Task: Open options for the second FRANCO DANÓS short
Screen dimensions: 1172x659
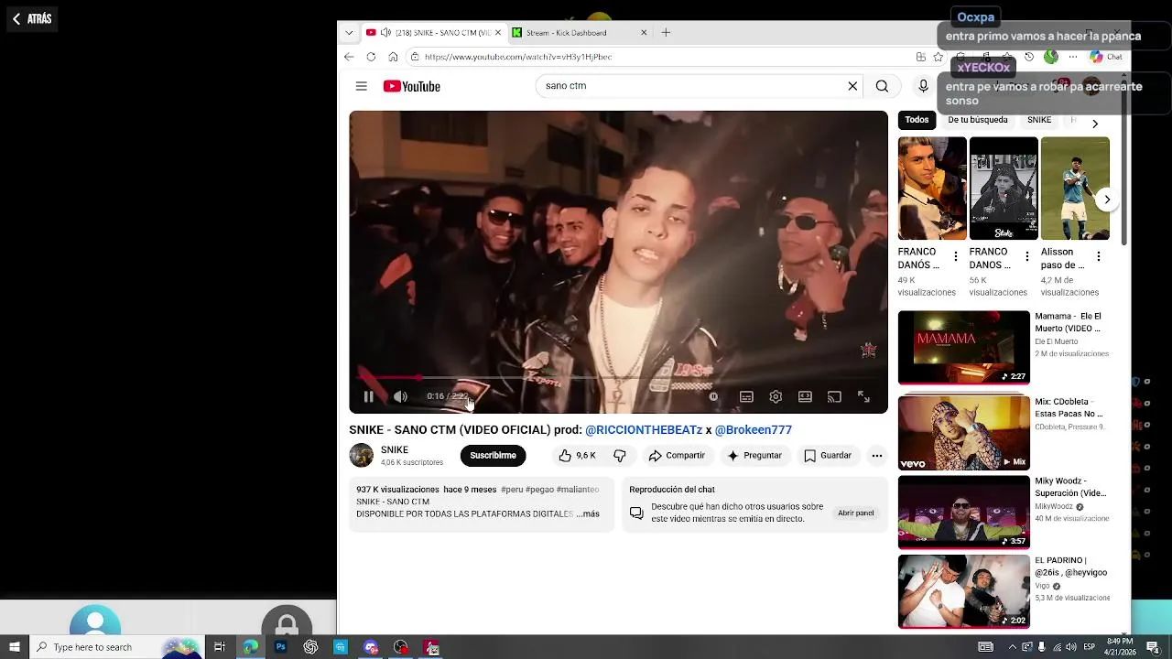Action: tap(1027, 256)
